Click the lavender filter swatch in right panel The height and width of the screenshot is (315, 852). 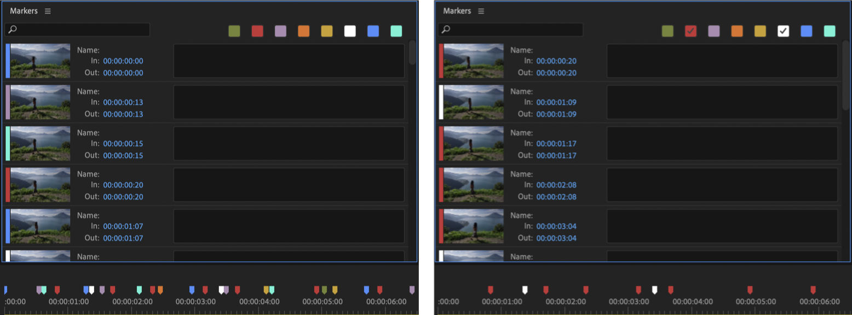click(x=713, y=31)
